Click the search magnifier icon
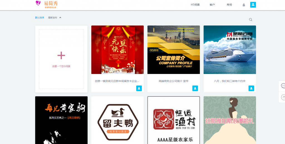 [251, 20]
